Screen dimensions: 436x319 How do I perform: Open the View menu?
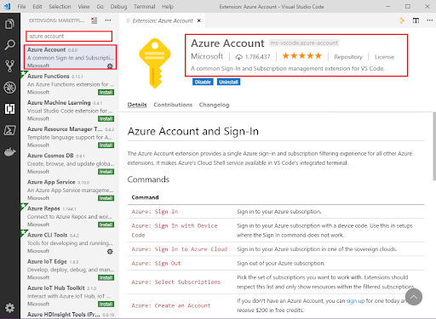tap(83, 6)
